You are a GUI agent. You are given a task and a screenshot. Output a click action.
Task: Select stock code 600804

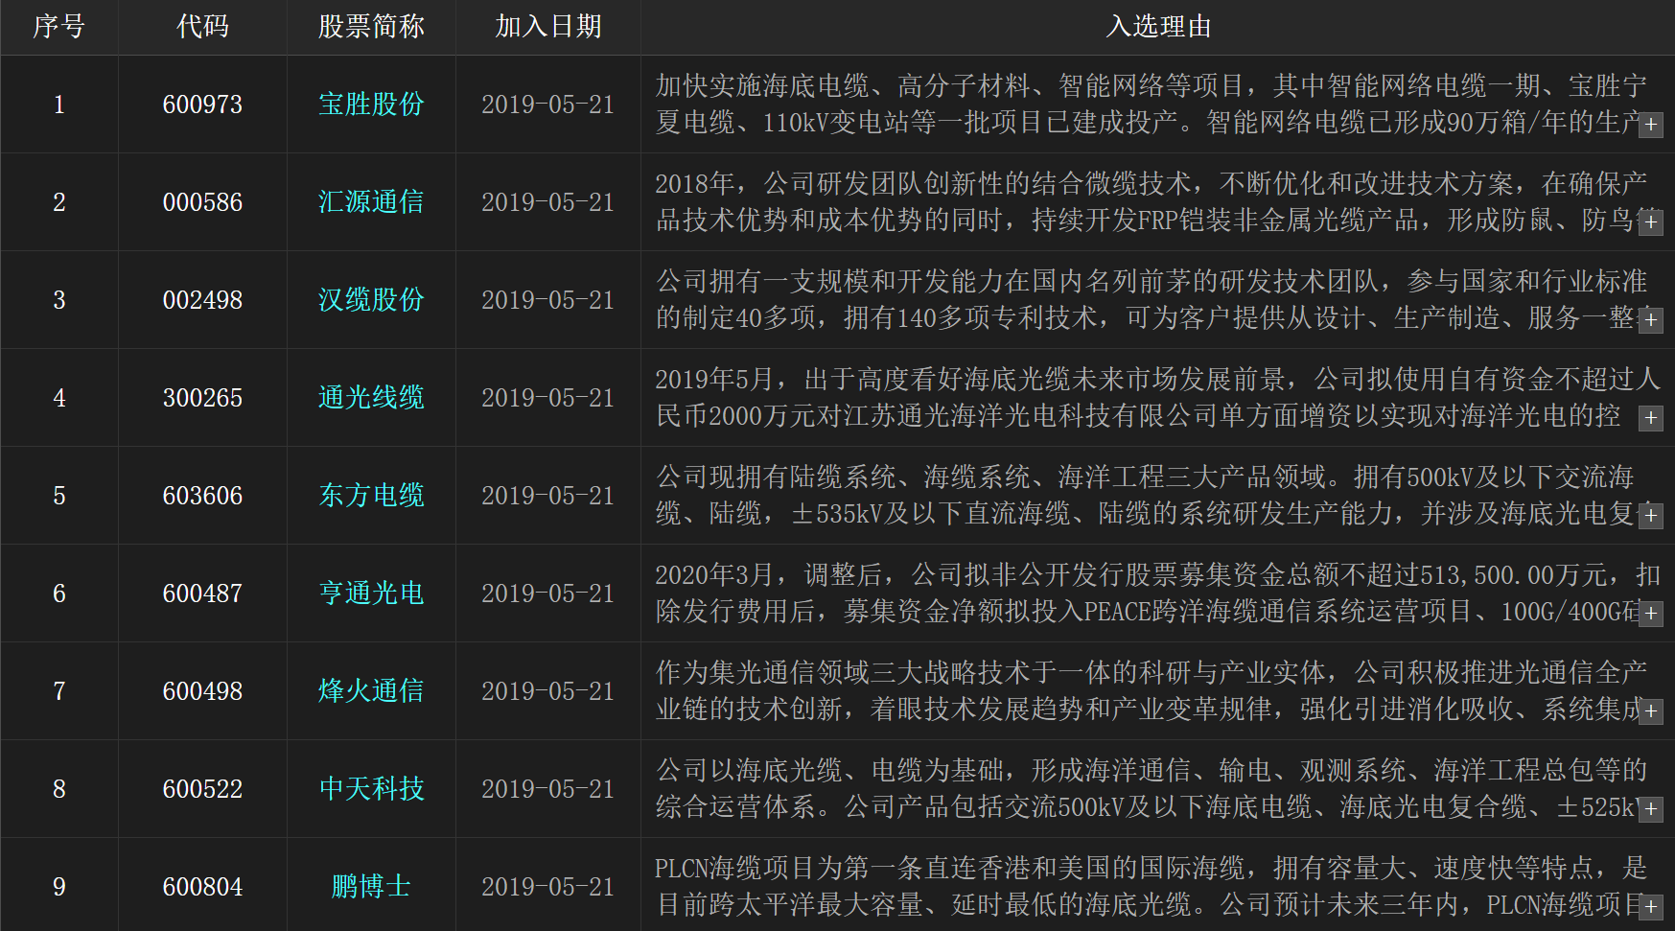(x=202, y=887)
